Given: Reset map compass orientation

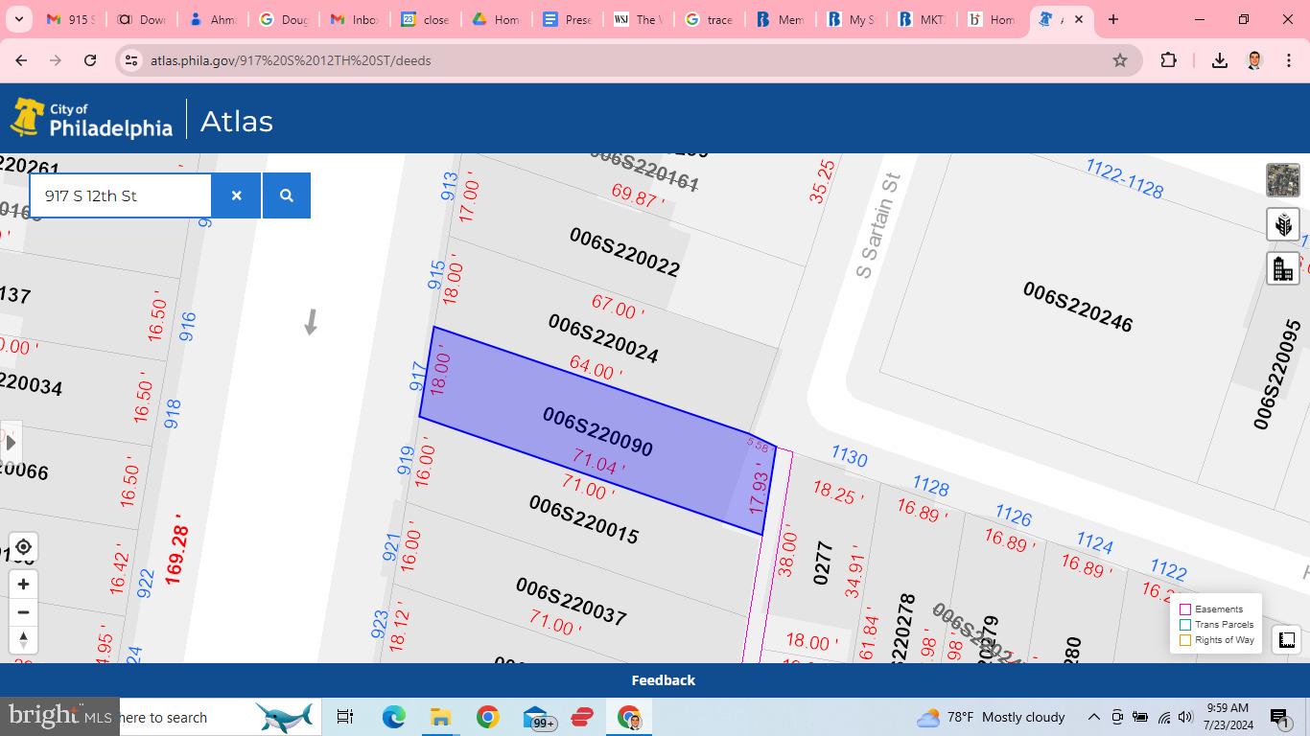Looking at the screenshot, I should point(23,640).
